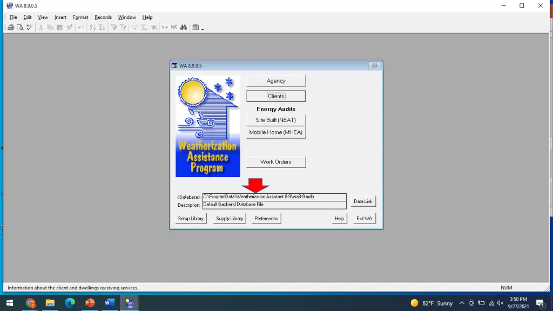Click the Weatherization Assistance Program logo
Viewport: 553px width, 311px height.
coord(208,126)
